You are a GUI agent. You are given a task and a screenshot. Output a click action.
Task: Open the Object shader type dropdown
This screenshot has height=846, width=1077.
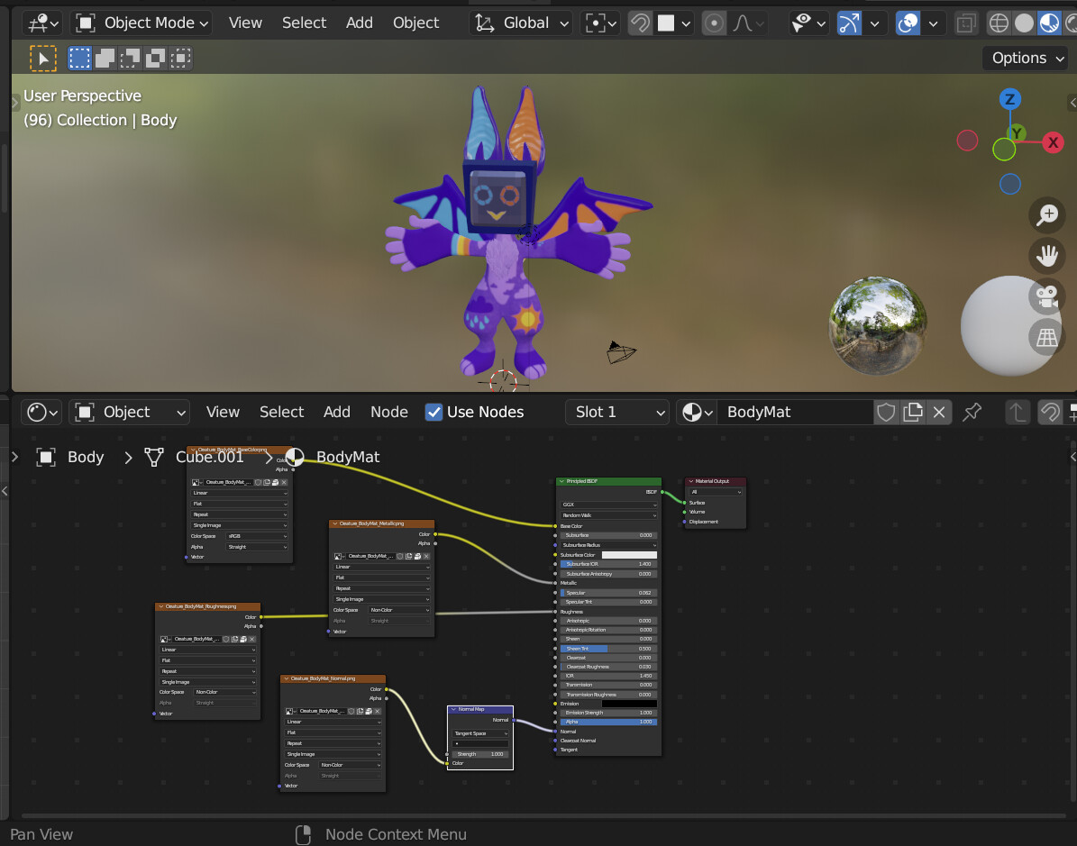[129, 412]
